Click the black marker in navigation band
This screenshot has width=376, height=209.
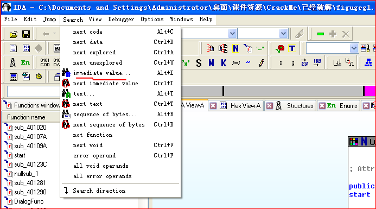pos(223,91)
